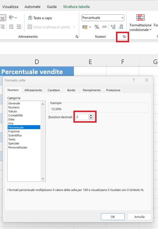Click the Formattazione condizionale icon
The image size is (158, 229).
pyautogui.click(x=141, y=17)
